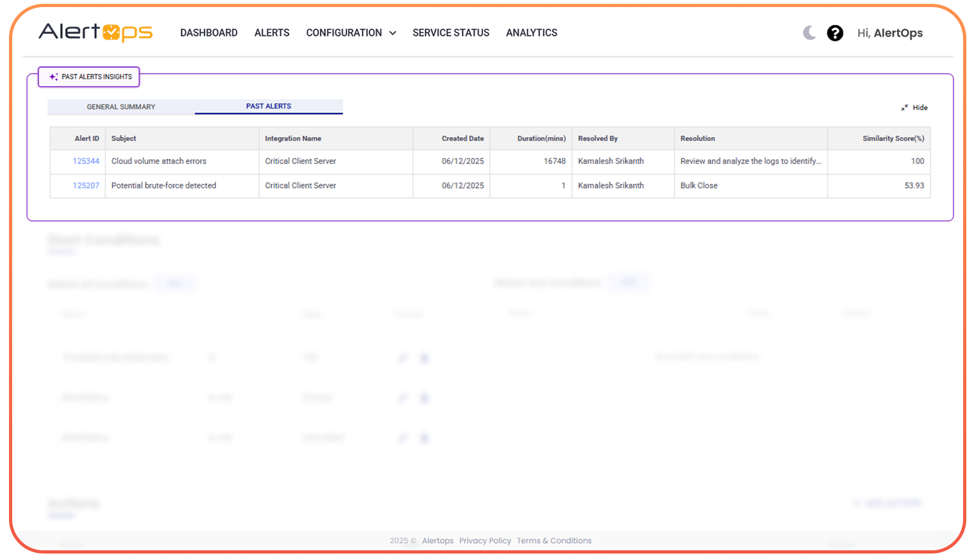Click the 'Review and analyze the logs' resolution cell
The image size is (974, 558).
(x=751, y=161)
